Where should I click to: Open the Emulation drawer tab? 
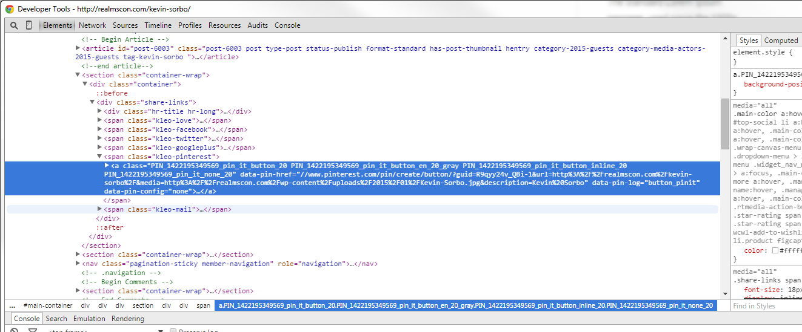click(89, 319)
